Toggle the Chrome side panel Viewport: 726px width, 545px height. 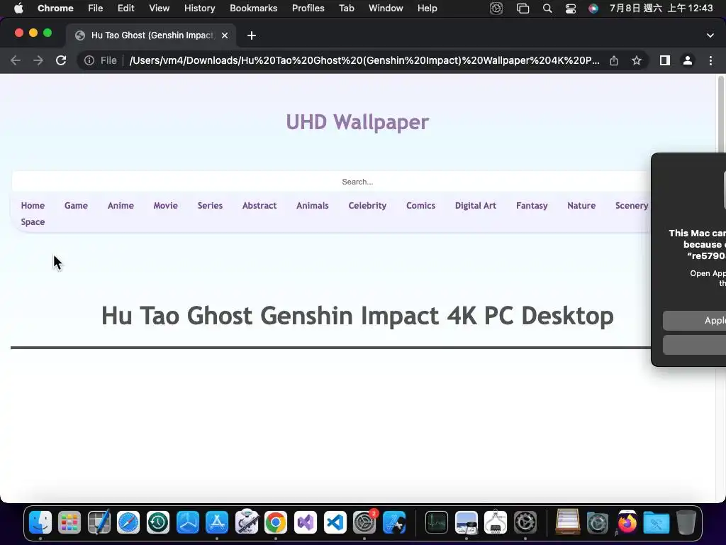click(665, 61)
